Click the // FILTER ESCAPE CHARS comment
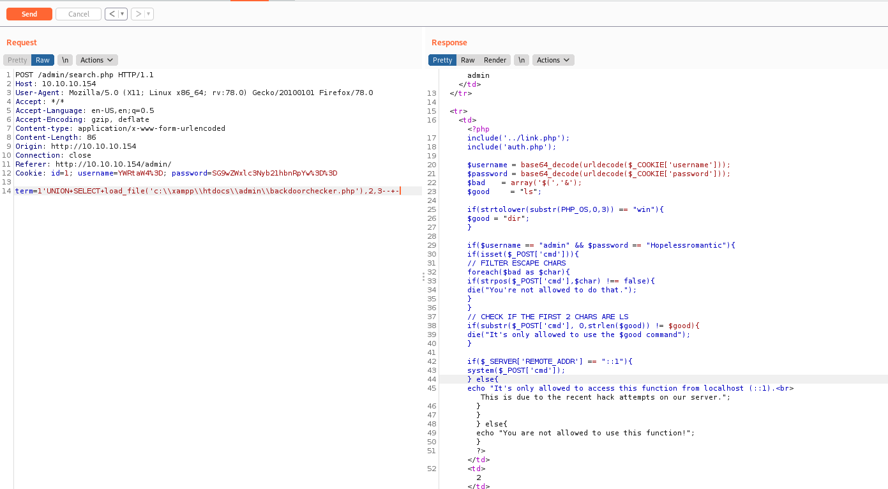The image size is (888, 489). click(x=516, y=263)
